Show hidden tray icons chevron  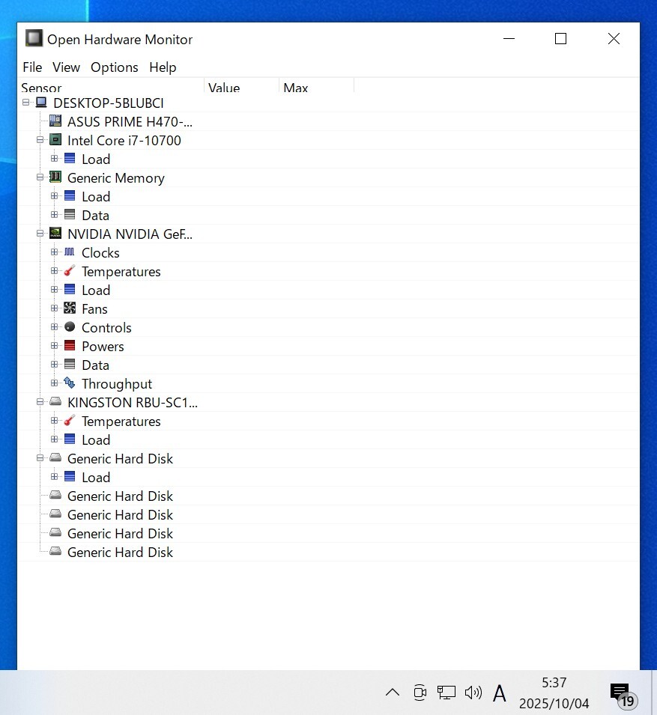(393, 693)
